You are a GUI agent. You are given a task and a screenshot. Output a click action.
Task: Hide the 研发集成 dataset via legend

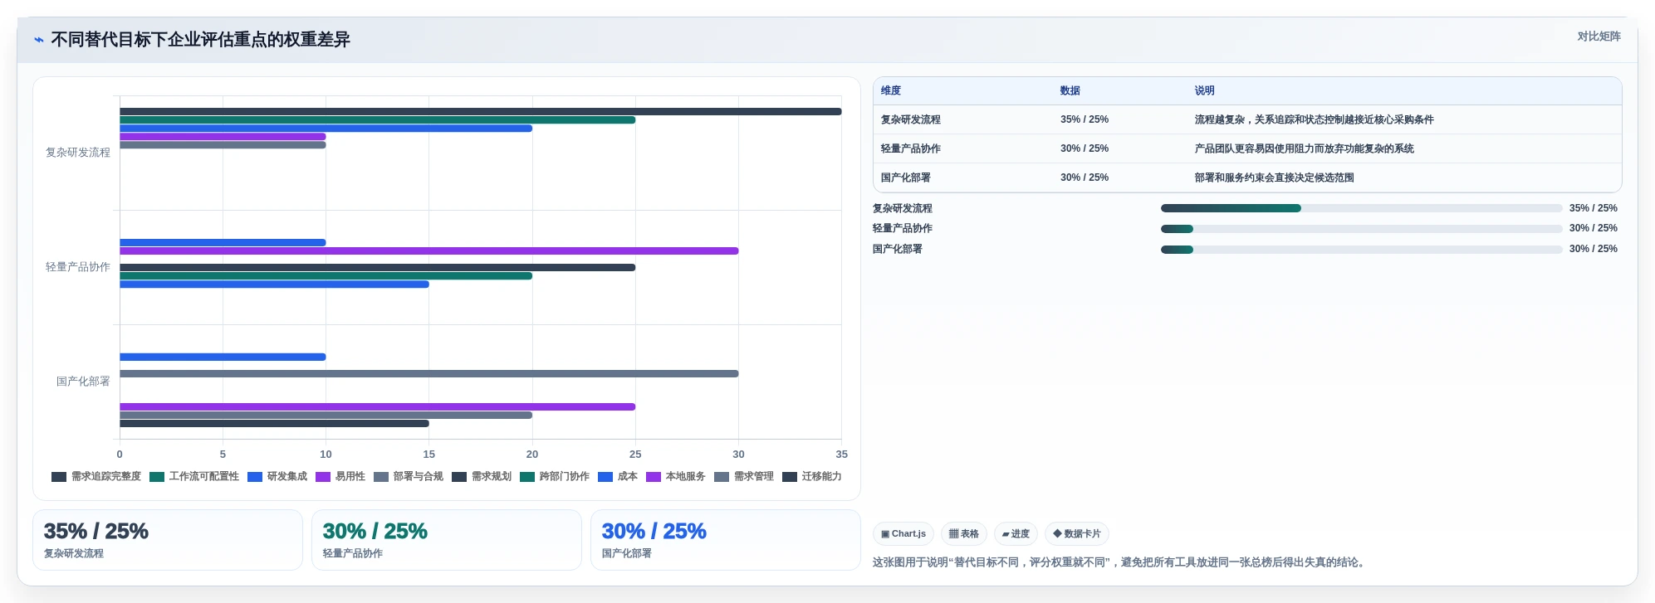point(277,477)
